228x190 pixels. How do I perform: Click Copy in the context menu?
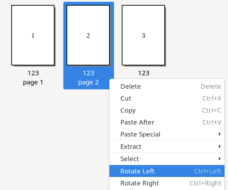tap(128, 110)
